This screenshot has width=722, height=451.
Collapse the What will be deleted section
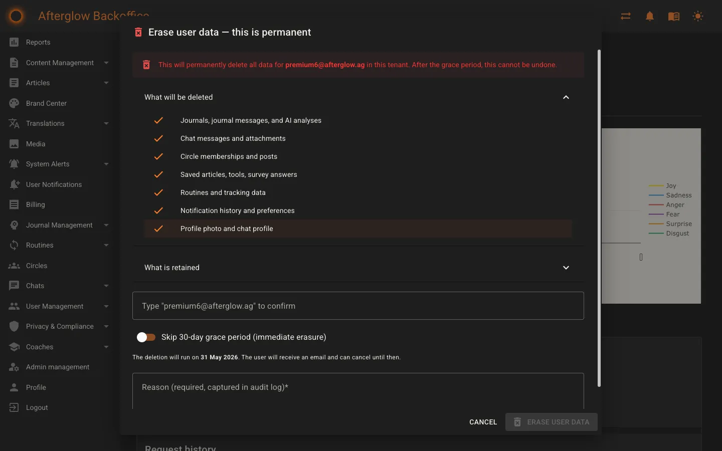coord(566,97)
